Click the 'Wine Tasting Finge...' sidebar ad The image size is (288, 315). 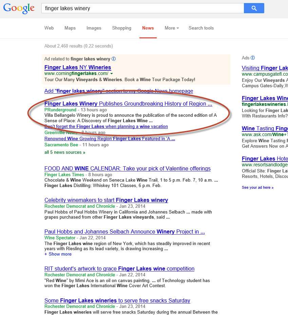[x=265, y=128]
